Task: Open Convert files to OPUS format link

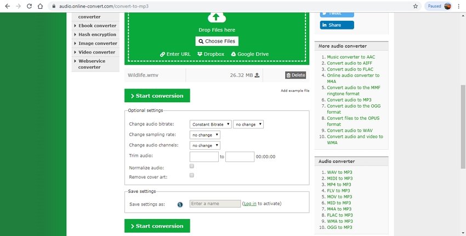Action: (354, 121)
